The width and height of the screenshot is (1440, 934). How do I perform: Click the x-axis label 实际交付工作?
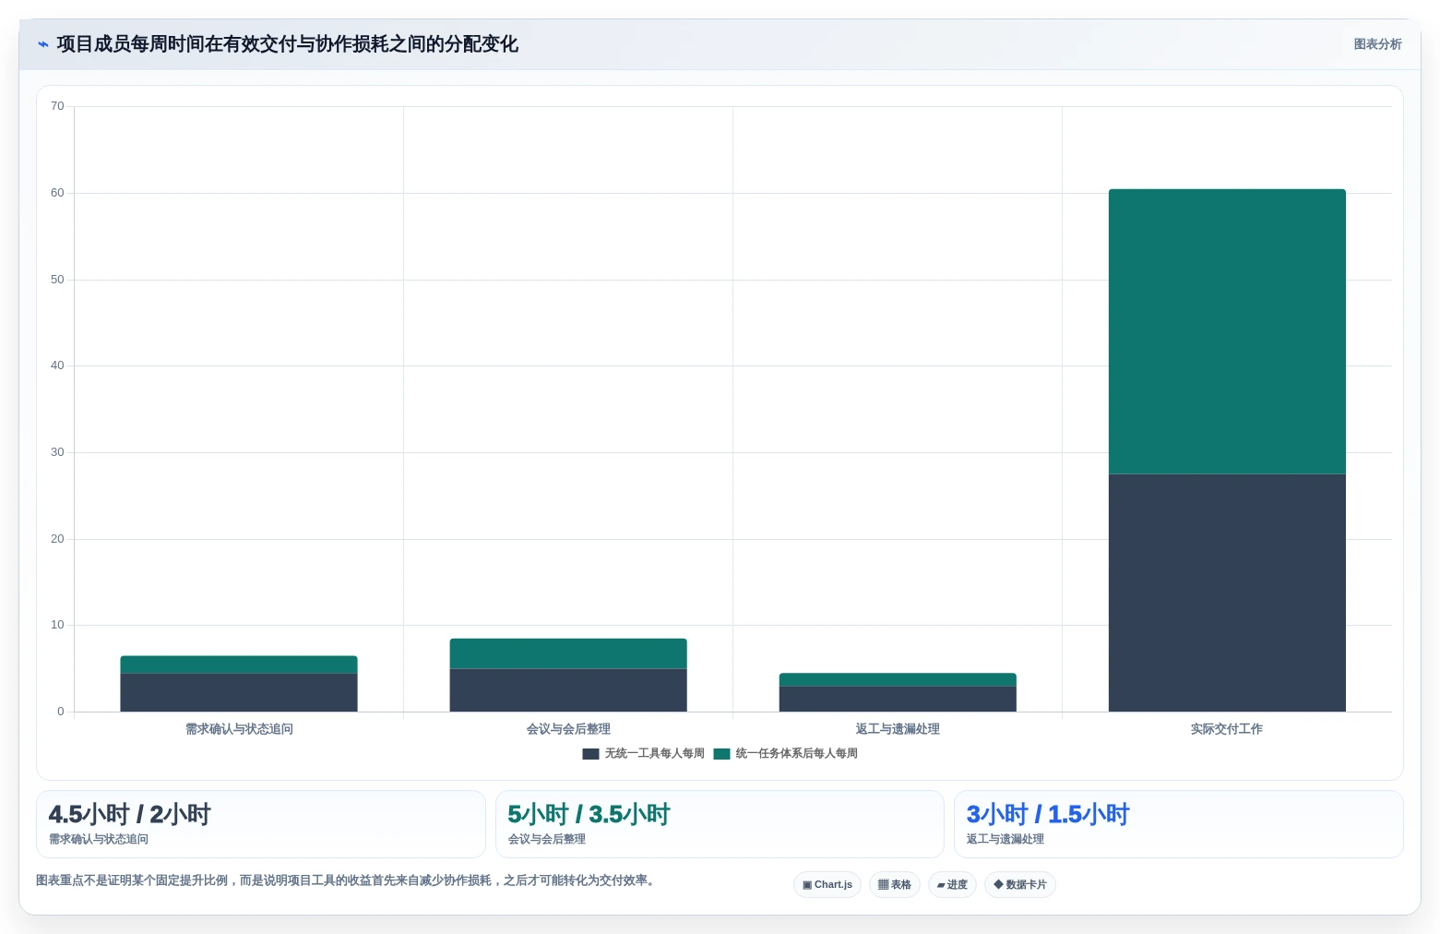coord(1227,729)
